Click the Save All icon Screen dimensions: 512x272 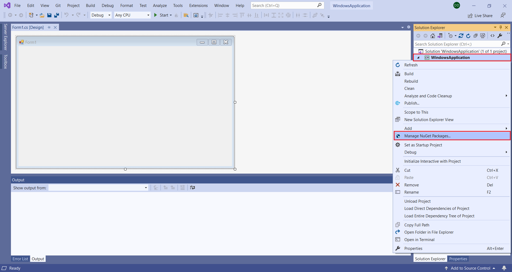tap(56, 15)
